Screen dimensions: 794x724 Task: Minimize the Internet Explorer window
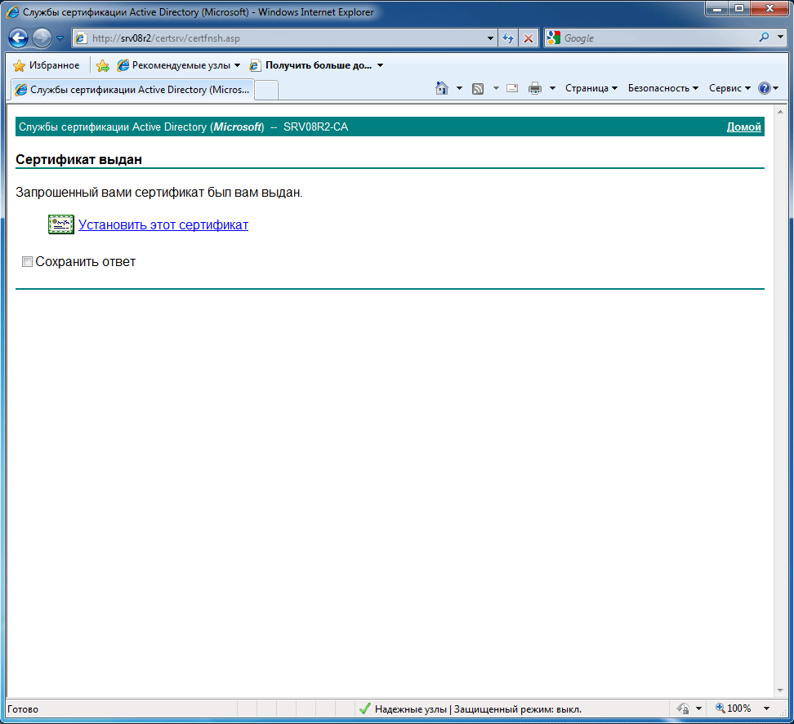tap(717, 8)
